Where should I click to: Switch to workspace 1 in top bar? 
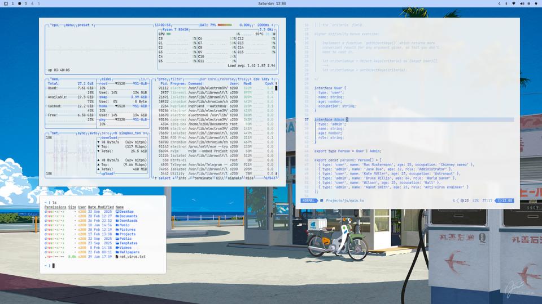(13, 3)
